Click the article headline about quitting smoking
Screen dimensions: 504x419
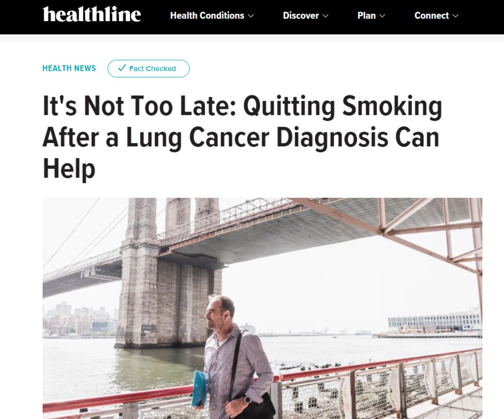coord(242,137)
